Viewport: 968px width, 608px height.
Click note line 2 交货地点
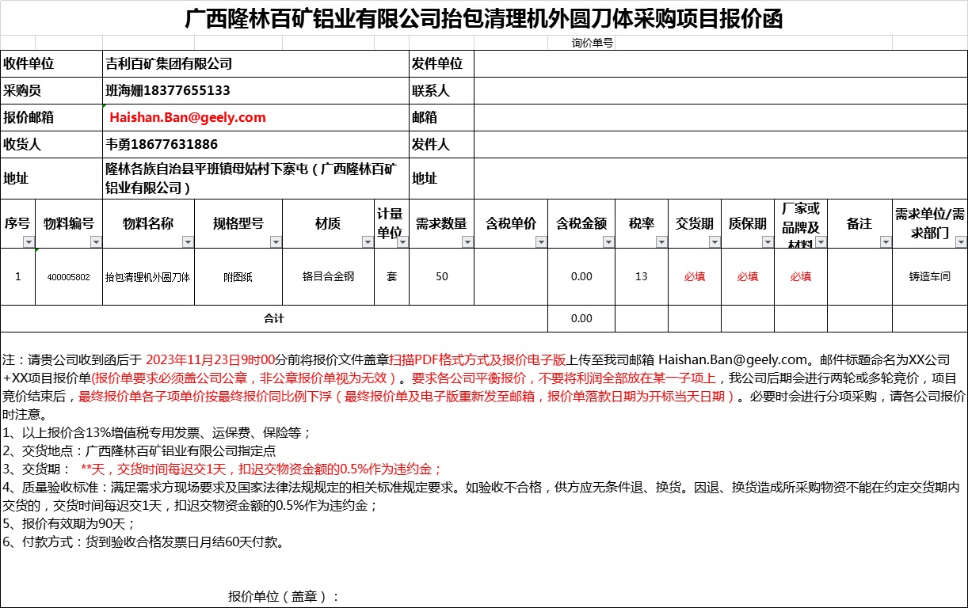(139, 450)
